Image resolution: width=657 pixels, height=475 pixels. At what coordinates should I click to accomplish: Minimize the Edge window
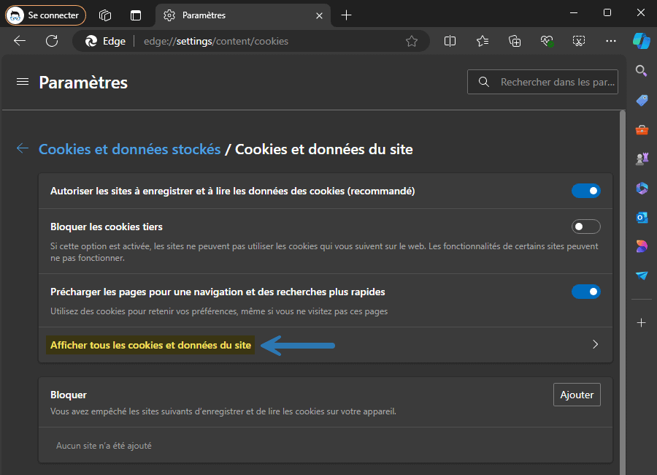[574, 12]
